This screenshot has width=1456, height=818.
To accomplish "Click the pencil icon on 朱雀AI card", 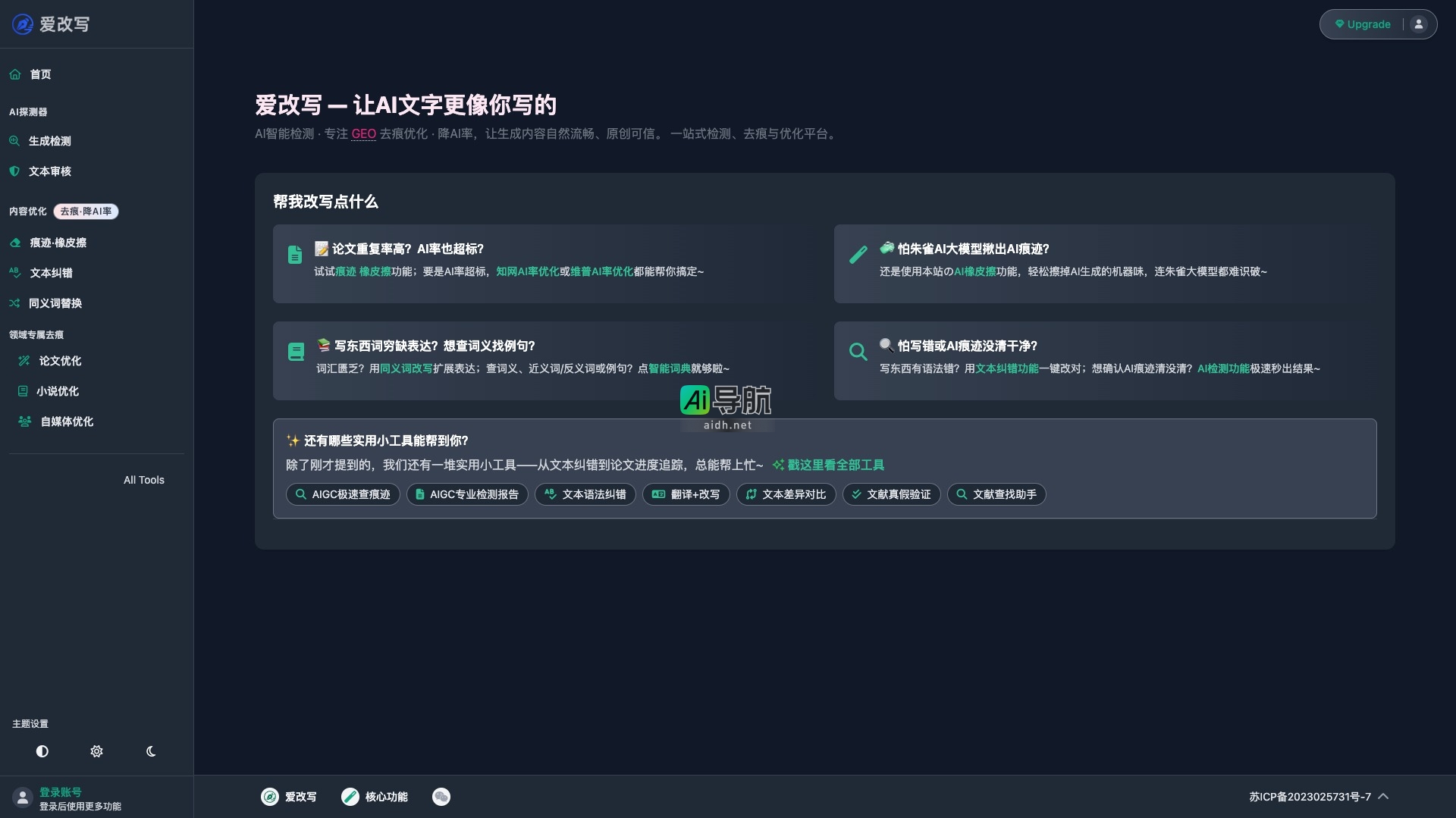I will [x=858, y=255].
